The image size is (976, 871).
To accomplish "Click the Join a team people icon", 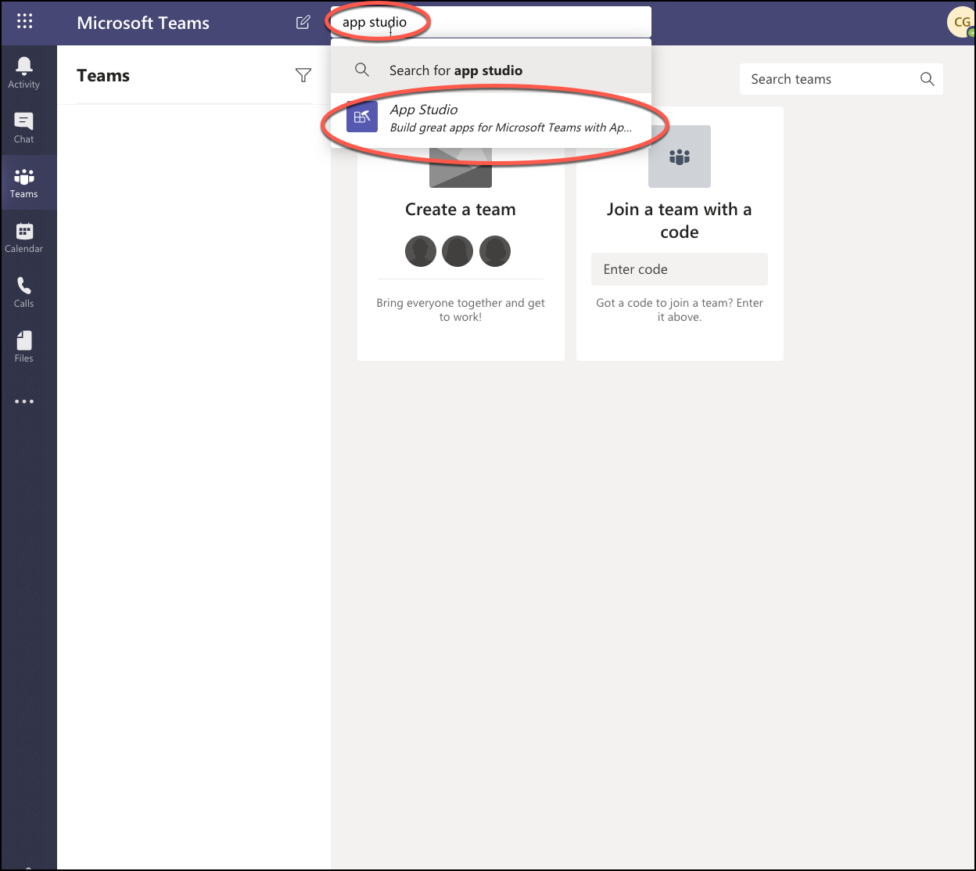I will tap(680, 157).
